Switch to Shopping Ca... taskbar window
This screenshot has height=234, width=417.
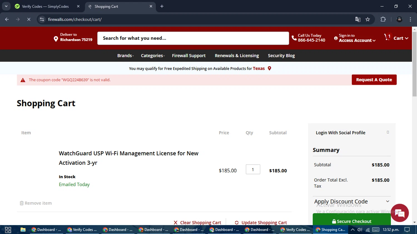pos(331,230)
